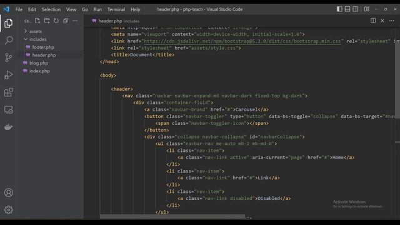The image size is (400, 225).
Task: Click the Disabled nav-link text in code
Action: point(269,199)
